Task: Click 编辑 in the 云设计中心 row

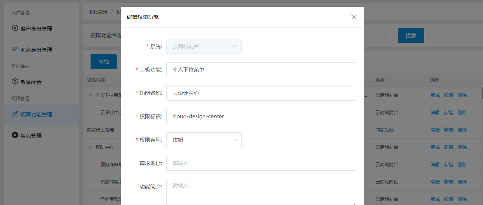Action: click(x=435, y=113)
